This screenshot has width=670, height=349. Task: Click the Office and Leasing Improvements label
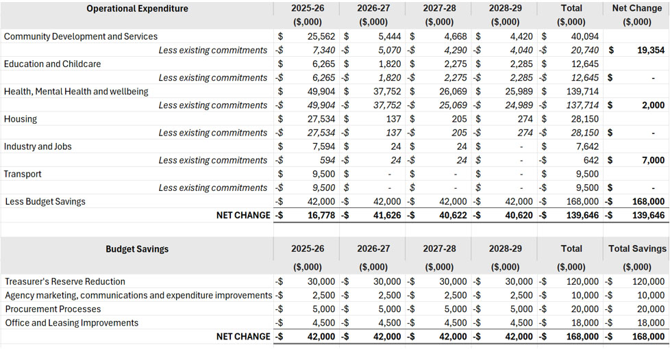pos(72,322)
